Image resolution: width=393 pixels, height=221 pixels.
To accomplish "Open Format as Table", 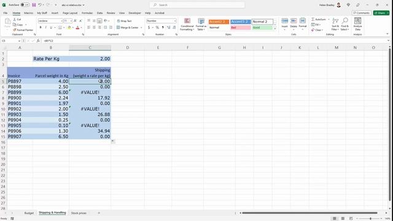I will pyautogui.click(x=201, y=24).
